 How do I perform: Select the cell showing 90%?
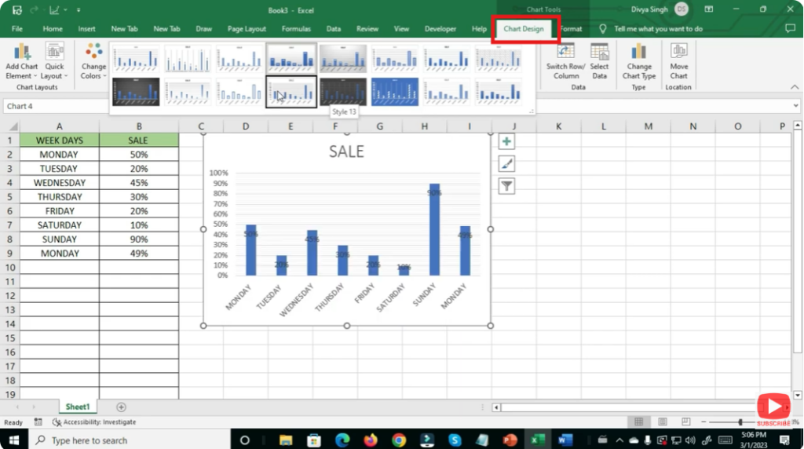[139, 239]
